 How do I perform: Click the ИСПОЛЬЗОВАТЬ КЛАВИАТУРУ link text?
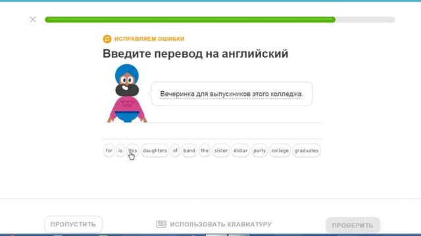point(221,224)
